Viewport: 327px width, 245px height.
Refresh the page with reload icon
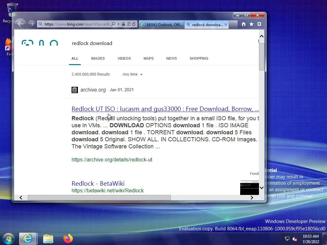click(134, 24)
